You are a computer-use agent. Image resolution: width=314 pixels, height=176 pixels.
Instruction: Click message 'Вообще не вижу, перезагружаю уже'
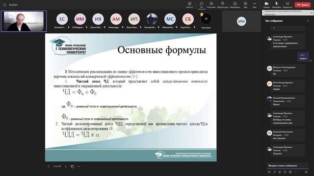tap(283, 121)
